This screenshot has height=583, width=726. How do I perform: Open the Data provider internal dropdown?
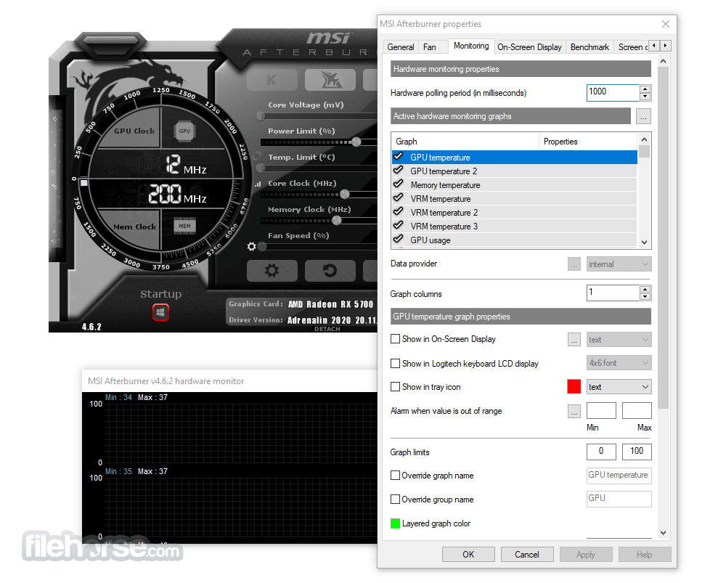[619, 264]
